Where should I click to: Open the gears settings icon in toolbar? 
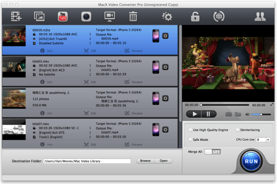click(167, 17)
